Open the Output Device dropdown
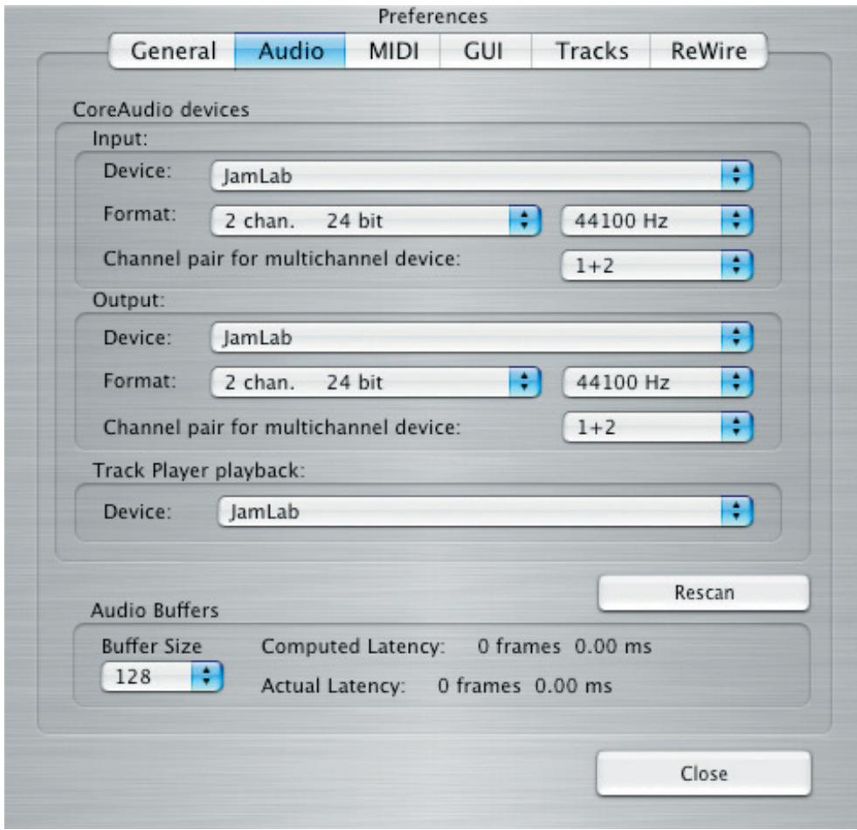Screen dimensions: 857x830 point(482,338)
